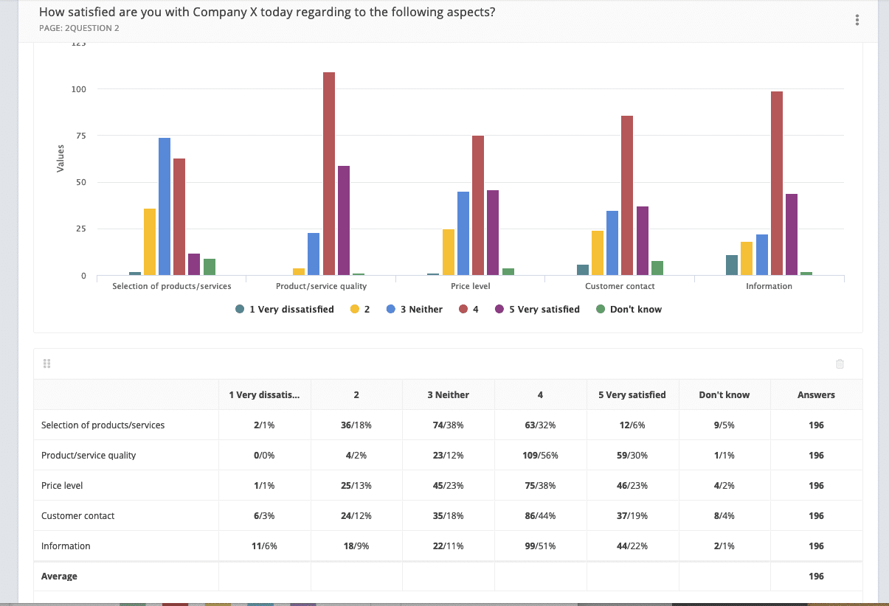
Task: Click the '109/56%' cell for Product/service quality
Action: tap(540, 455)
